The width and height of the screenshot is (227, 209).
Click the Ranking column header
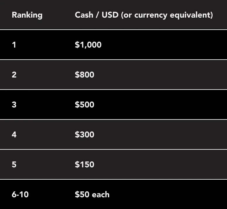click(27, 15)
